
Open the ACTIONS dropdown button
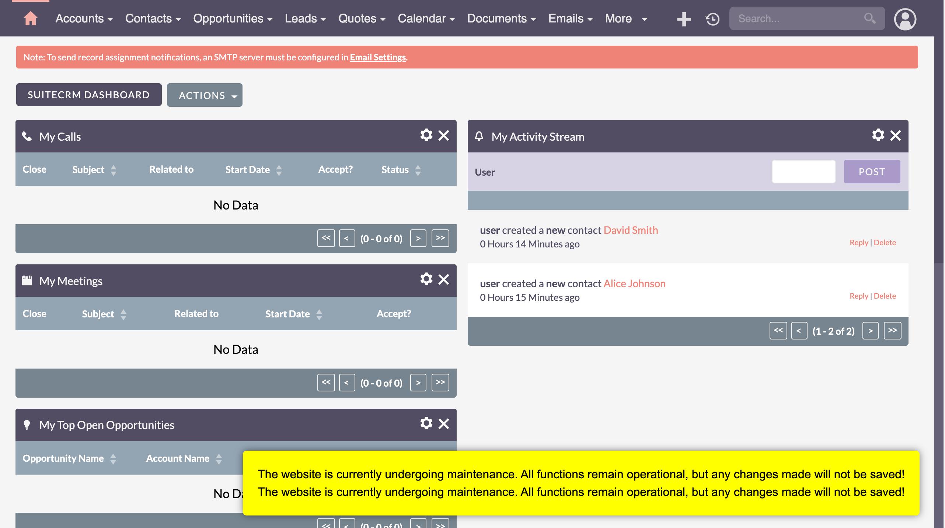(205, 95)
